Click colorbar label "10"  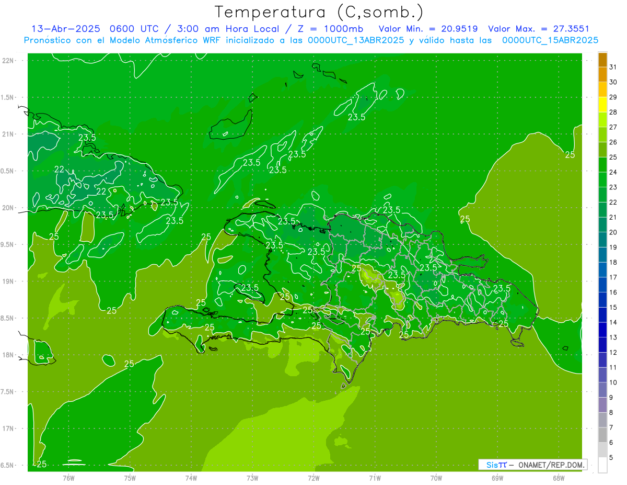pos(613,382)
